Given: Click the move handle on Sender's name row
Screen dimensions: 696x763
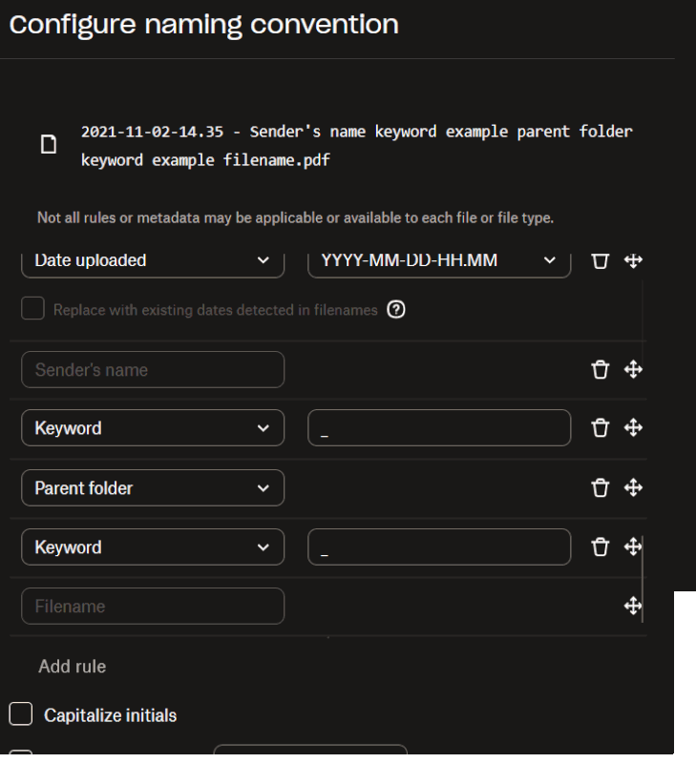Looking at the screenshot, I should coord(633,370).
